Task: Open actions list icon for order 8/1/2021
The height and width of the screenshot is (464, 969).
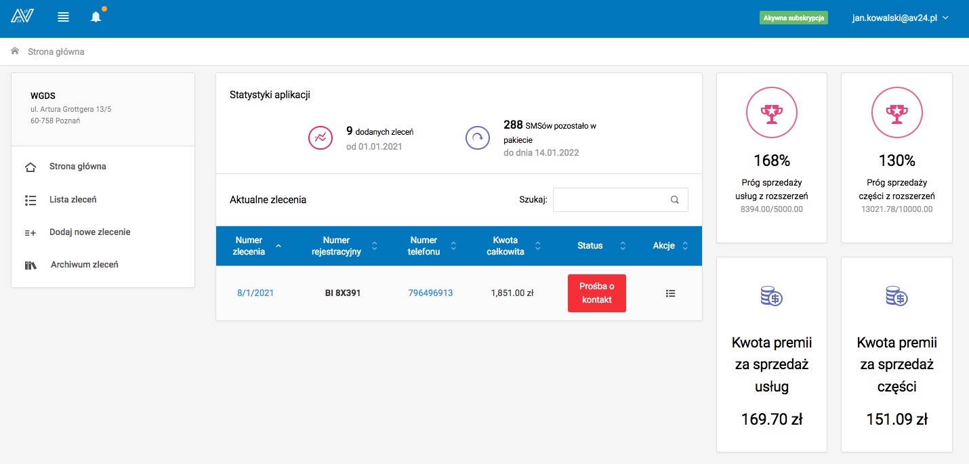Action: (670, 293)
